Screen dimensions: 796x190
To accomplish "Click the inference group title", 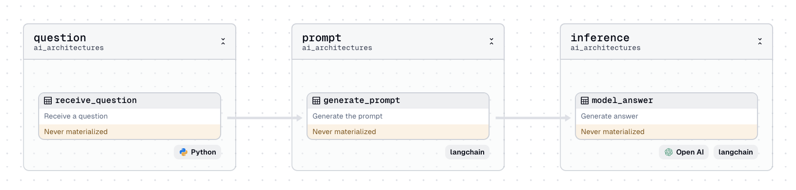I will tap(600, 38).
